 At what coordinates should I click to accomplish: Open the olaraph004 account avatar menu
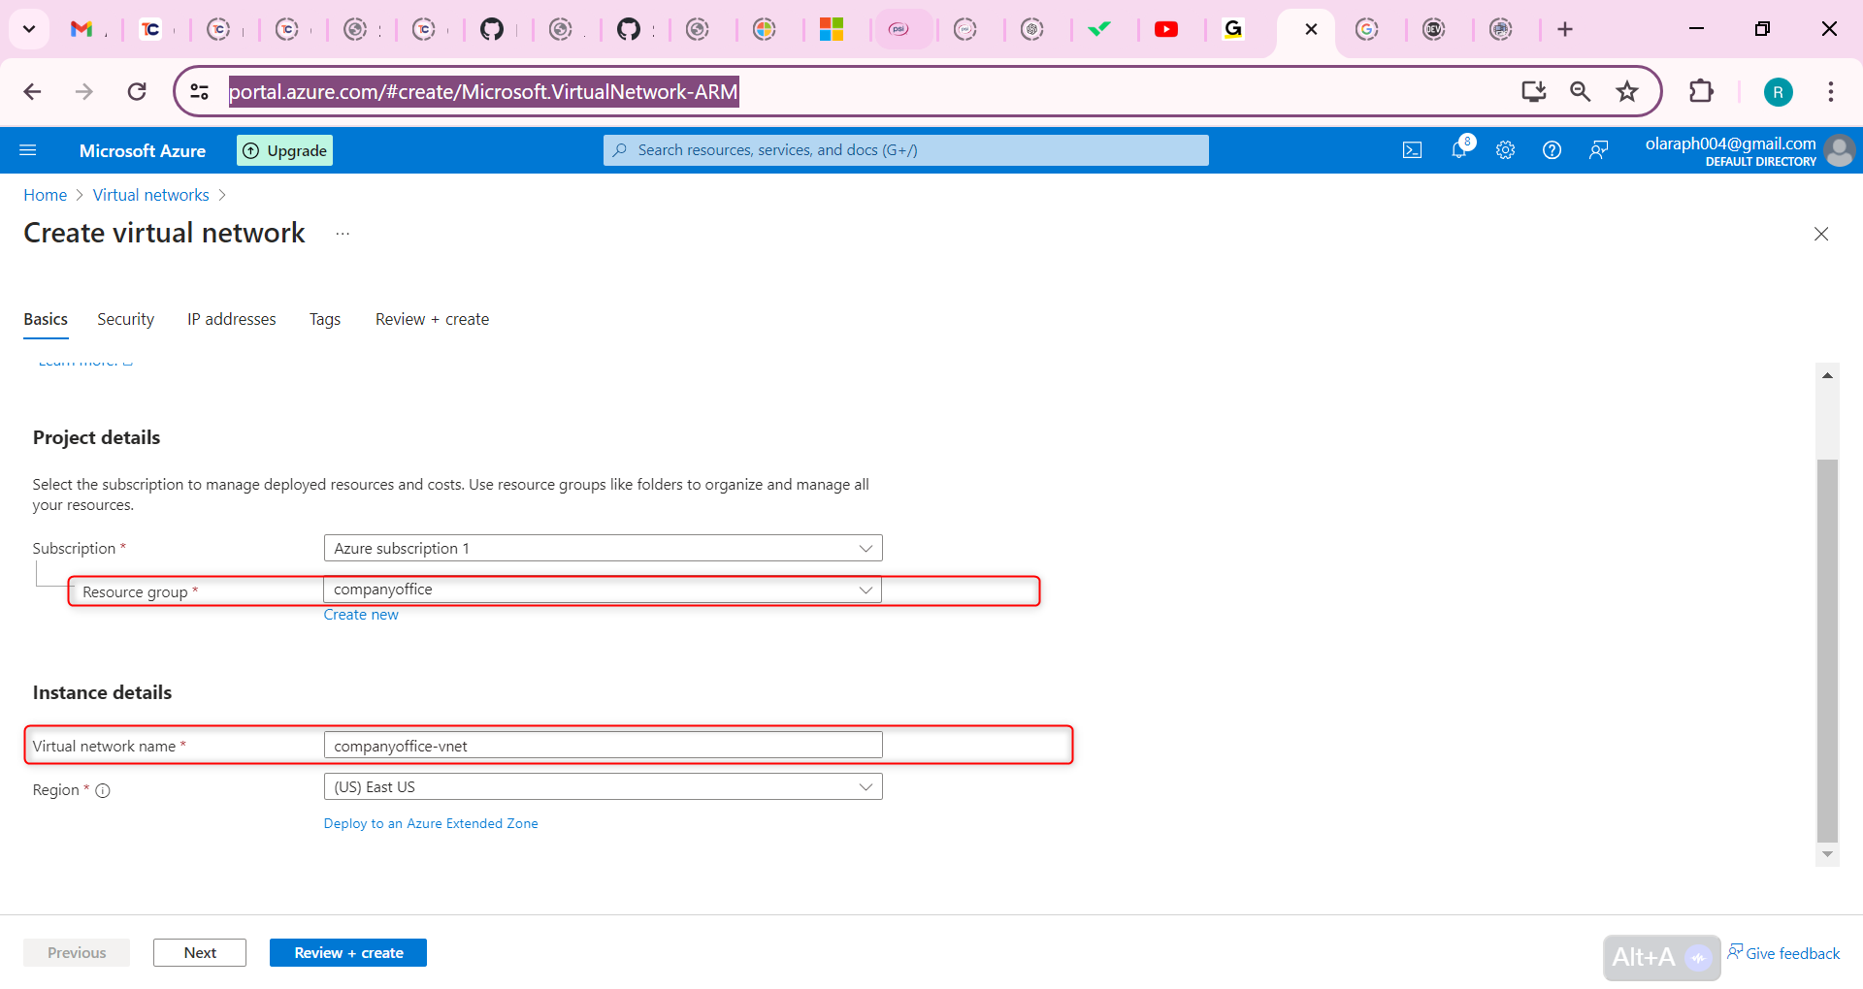click(1840, 150)
